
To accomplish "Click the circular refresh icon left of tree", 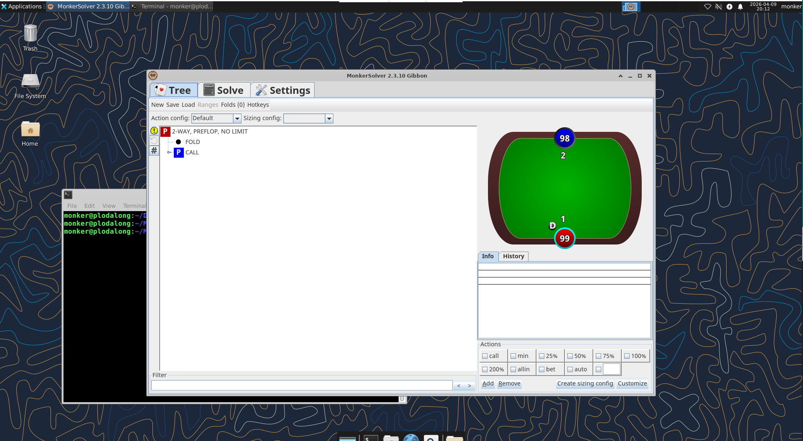I will click(154, 141).
